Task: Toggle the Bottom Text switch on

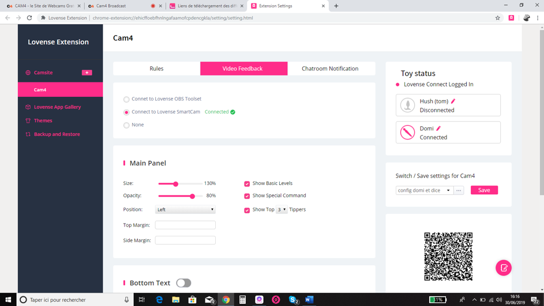Action: click(x=183, y=283)
